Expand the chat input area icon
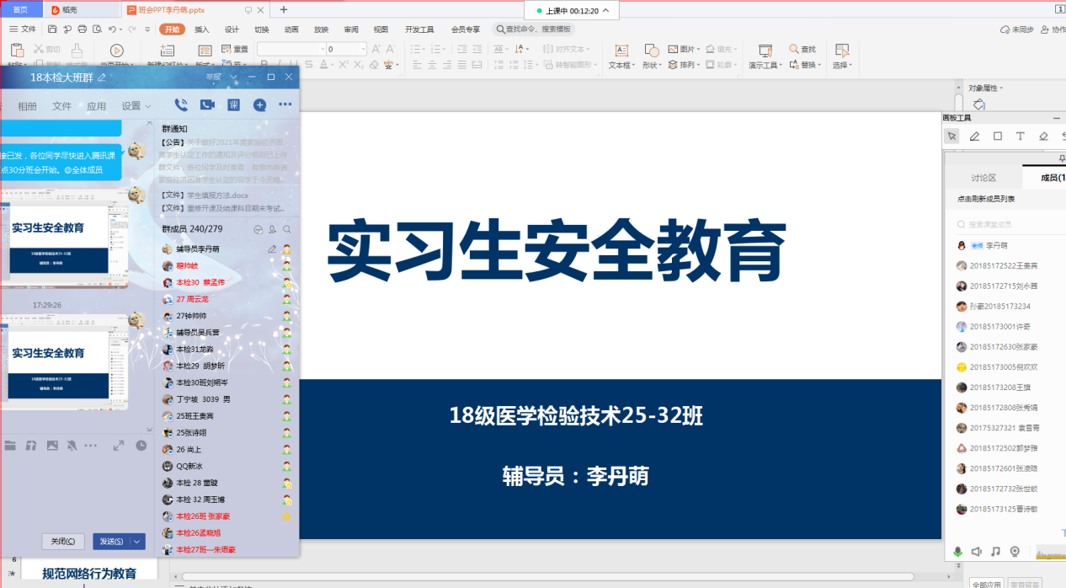This screenshot has height=588, width=1066. [x=119, y=445]
